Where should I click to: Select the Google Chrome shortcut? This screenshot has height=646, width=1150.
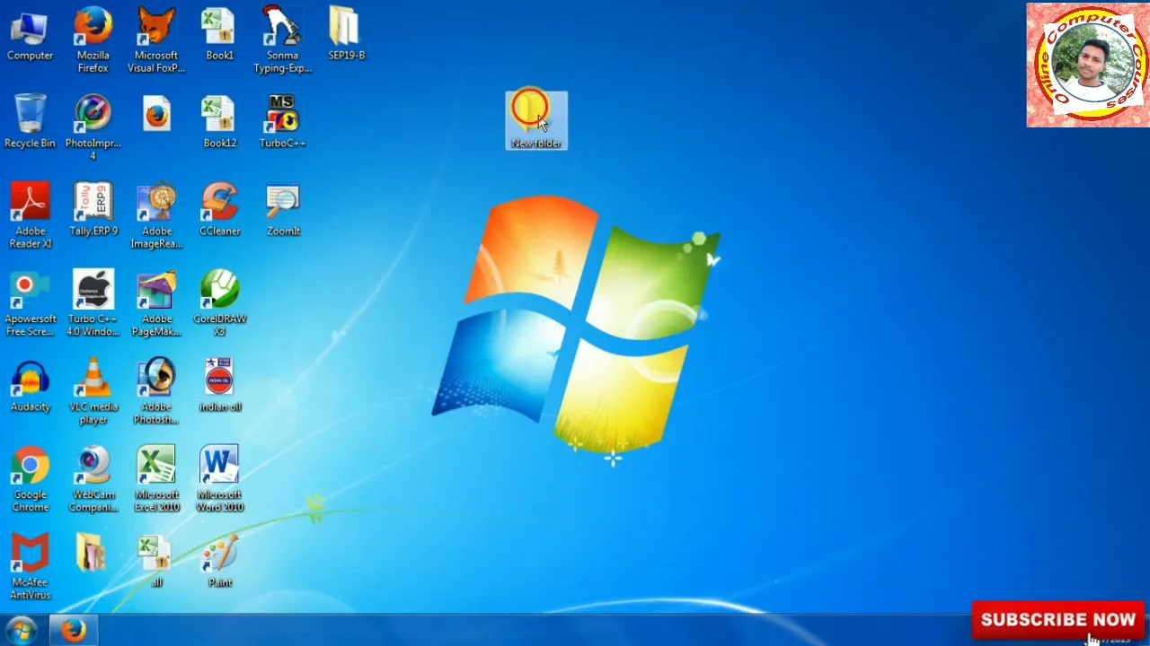[x=30, y=479]
